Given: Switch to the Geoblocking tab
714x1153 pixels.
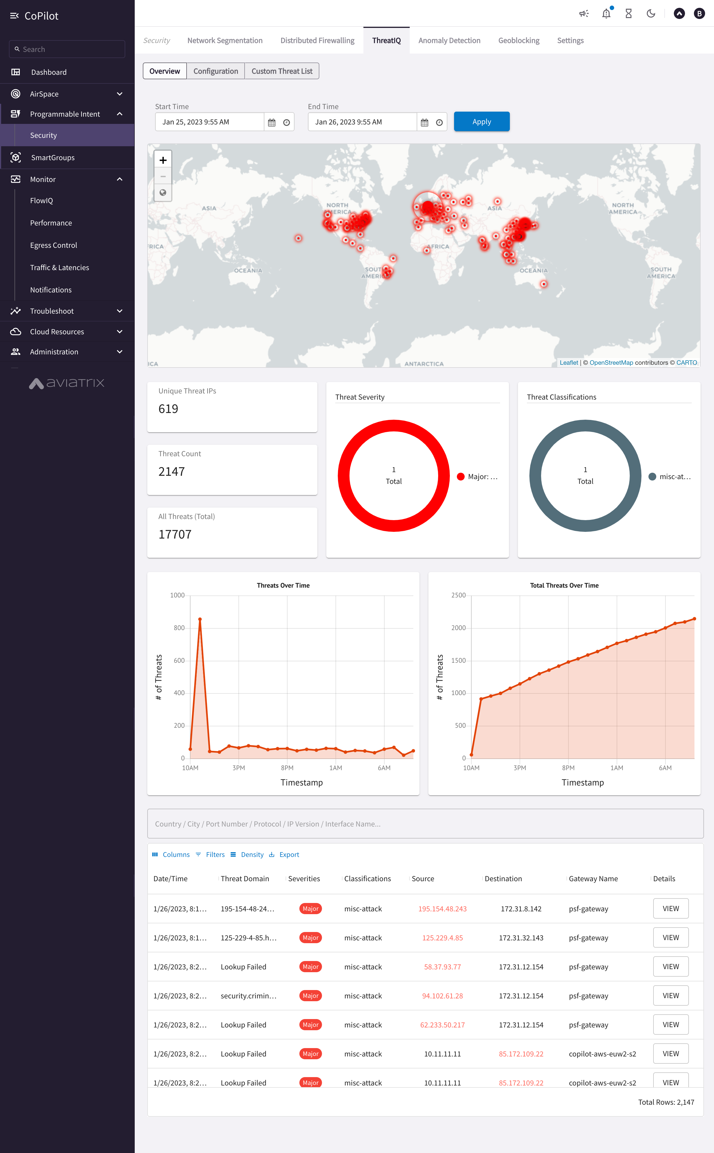Looking at the screenshot, I should (x=518, y=41).
